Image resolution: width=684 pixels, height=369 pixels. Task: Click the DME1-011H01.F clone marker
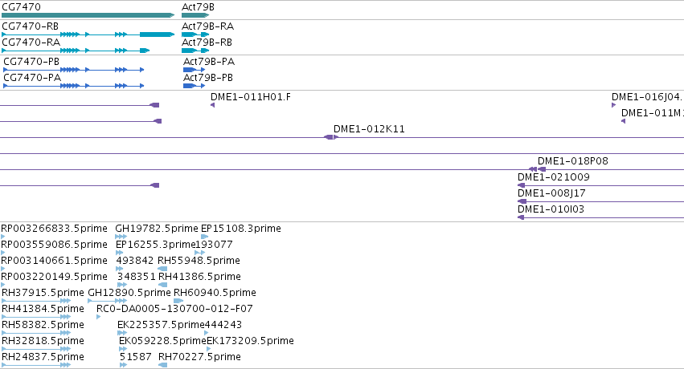[x=212, y=105]
